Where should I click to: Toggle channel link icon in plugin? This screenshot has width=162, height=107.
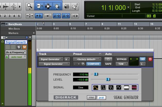pyautogui.click(x=143, y=59)
